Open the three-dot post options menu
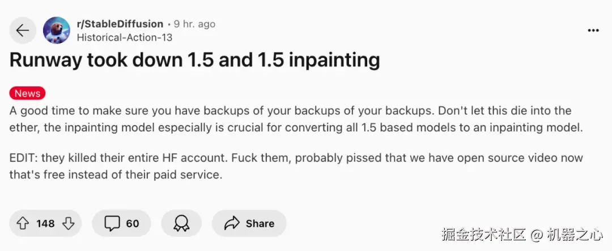This screenshot has height=251, width=612. [593, 31]
